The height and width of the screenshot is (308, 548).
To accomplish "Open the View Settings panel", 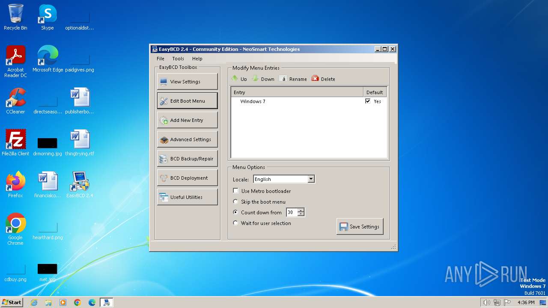I will coord(187,81).
